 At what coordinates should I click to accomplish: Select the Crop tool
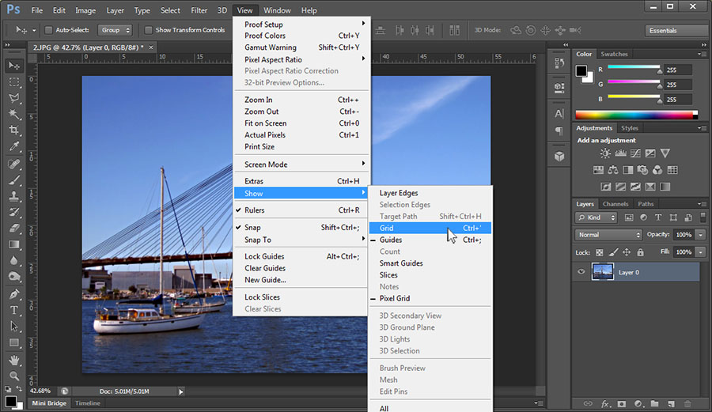coord(14,130)
